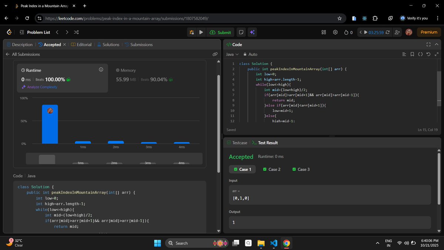Switch to the Solutions tab
The height and width of the screenshot is (250, 444).
point(108,44)
